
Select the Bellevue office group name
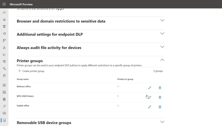pos(24,87)
